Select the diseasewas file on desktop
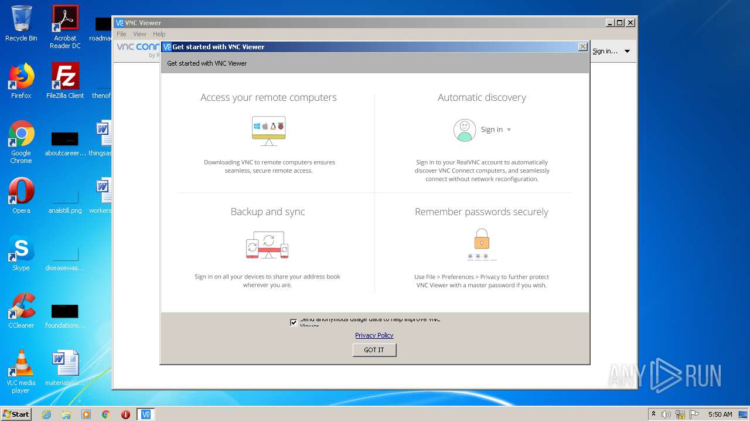The width and height of the screenshot is (750, 422). point(65,259)
